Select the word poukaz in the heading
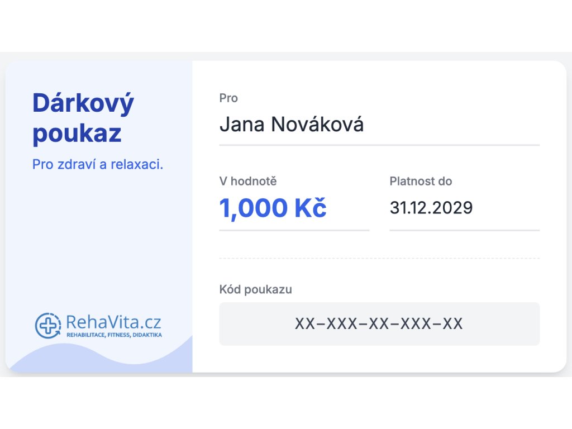 [77, 134]
